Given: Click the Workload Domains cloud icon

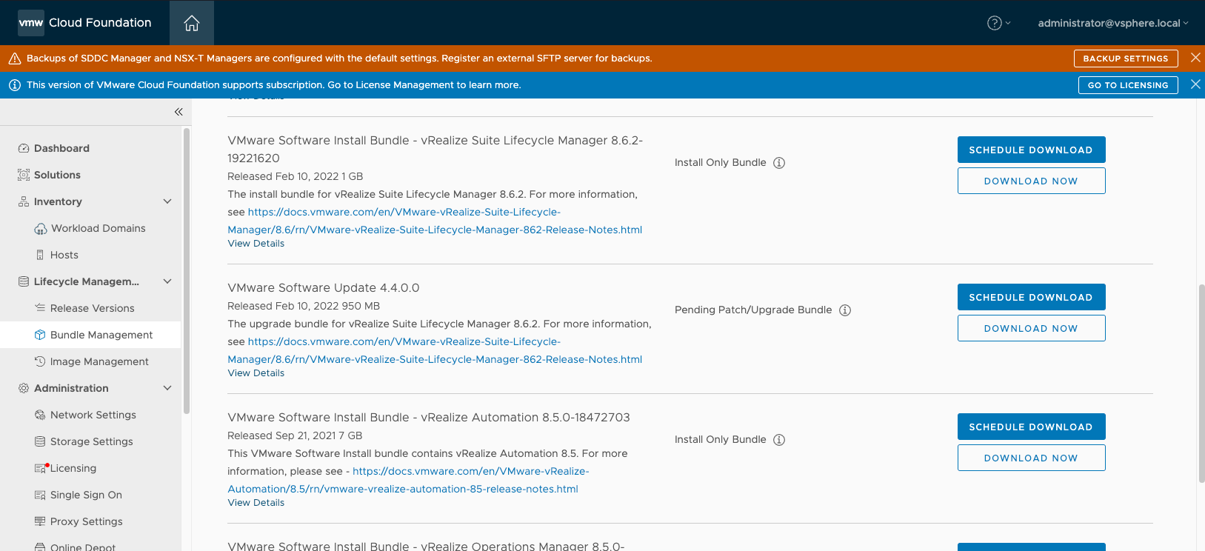Looking at the screenshot, I should 41,229.
